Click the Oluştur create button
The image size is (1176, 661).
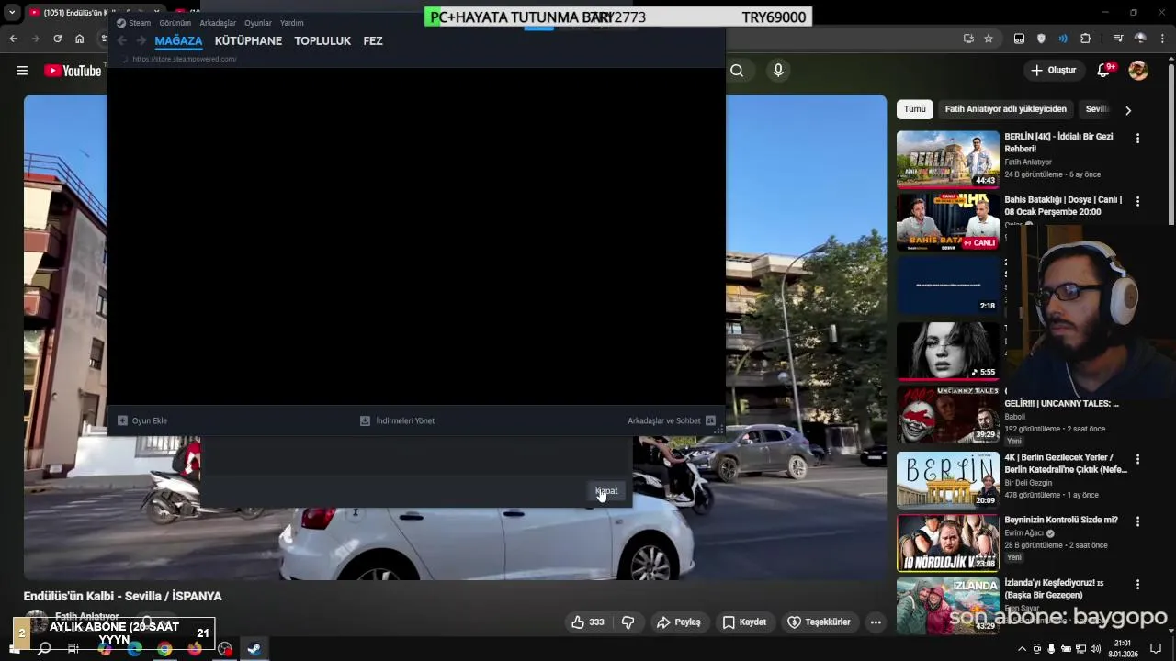click(1054, 71)
